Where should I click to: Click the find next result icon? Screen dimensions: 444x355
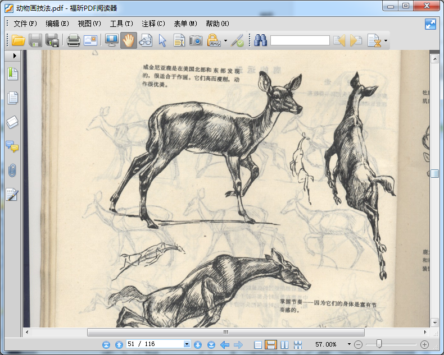point(356,40)
